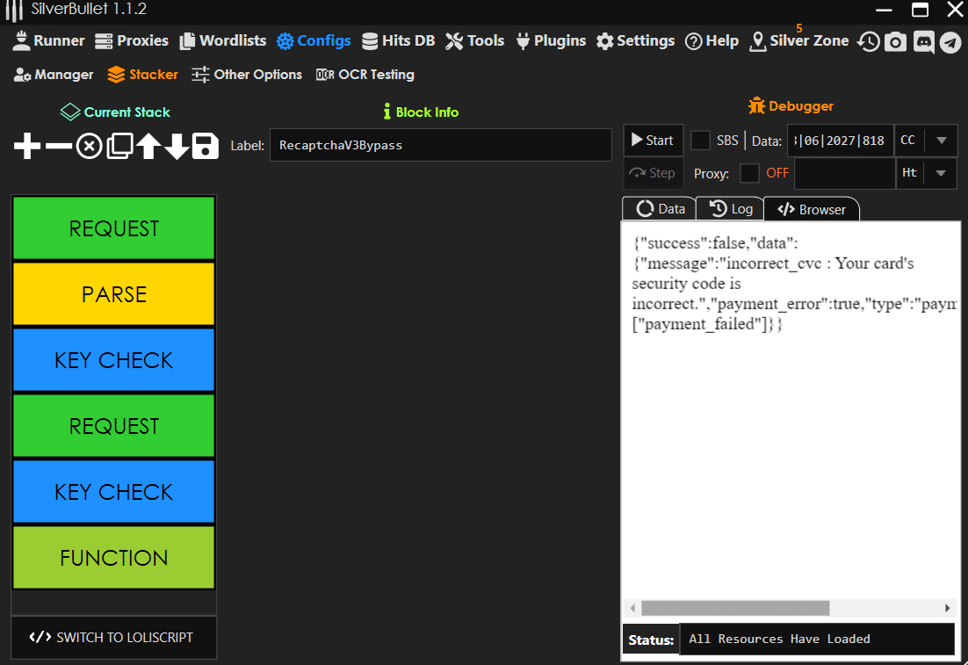This screenshot has width=968, height=665.
Task: Remove selected block with minus icon
Action: (x=59, y=147)
